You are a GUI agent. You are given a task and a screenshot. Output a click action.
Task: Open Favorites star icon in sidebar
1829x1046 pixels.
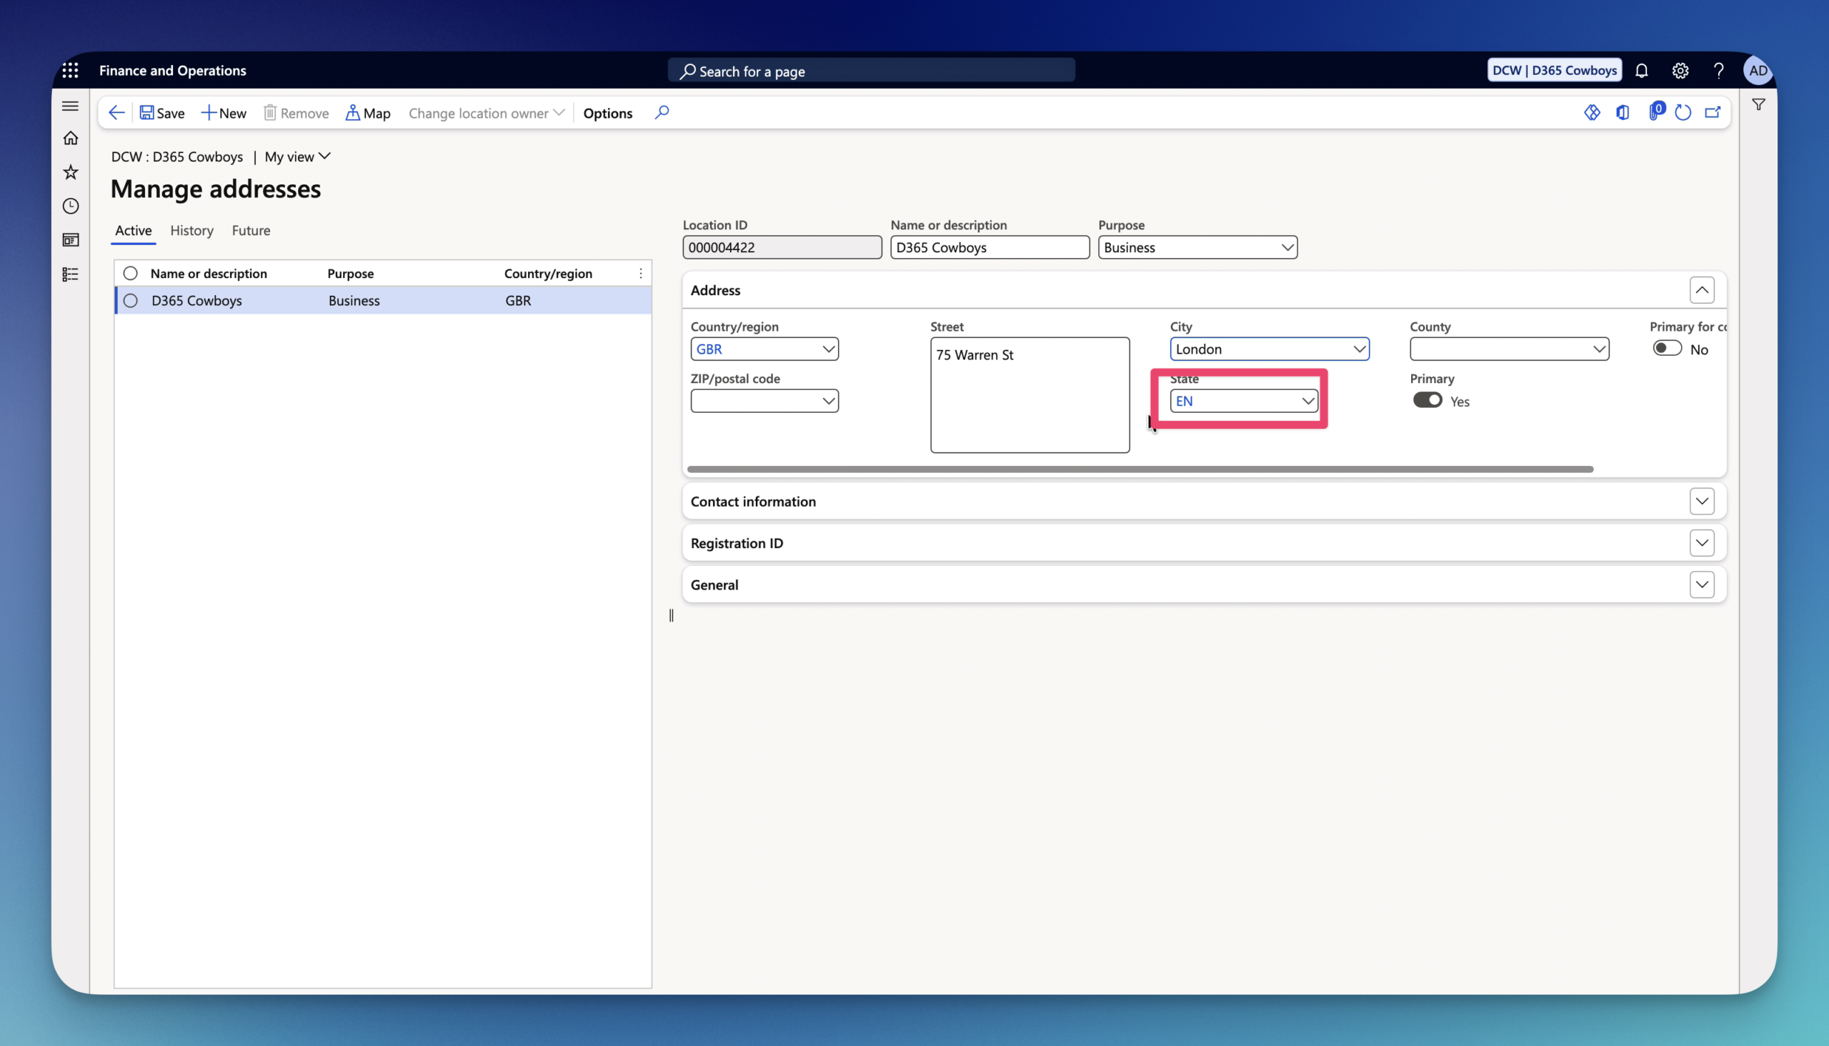click(x=71, y=171)
